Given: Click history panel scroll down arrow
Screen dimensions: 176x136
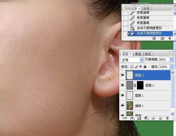Looking at the screenshot, I should pyautogui.click(x=175, y=34).
